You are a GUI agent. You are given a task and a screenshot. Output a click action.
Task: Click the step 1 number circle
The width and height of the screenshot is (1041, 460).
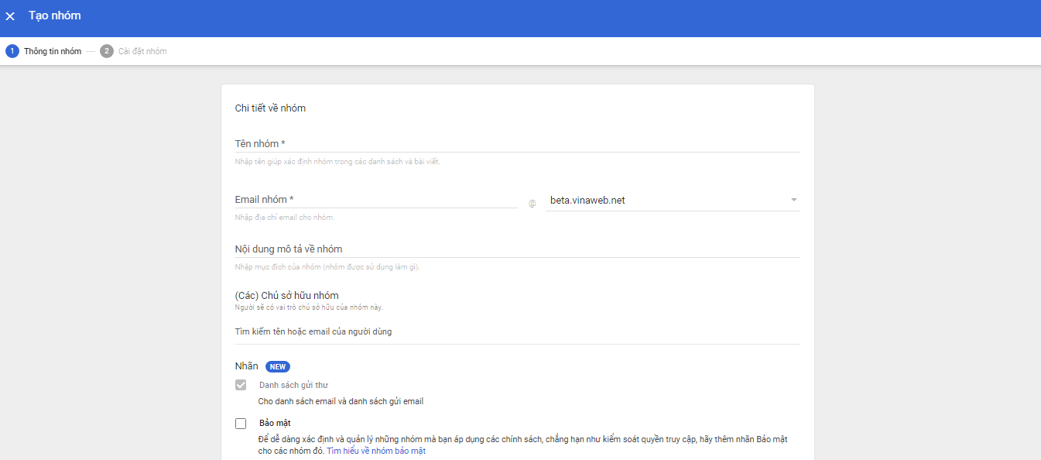12,51
